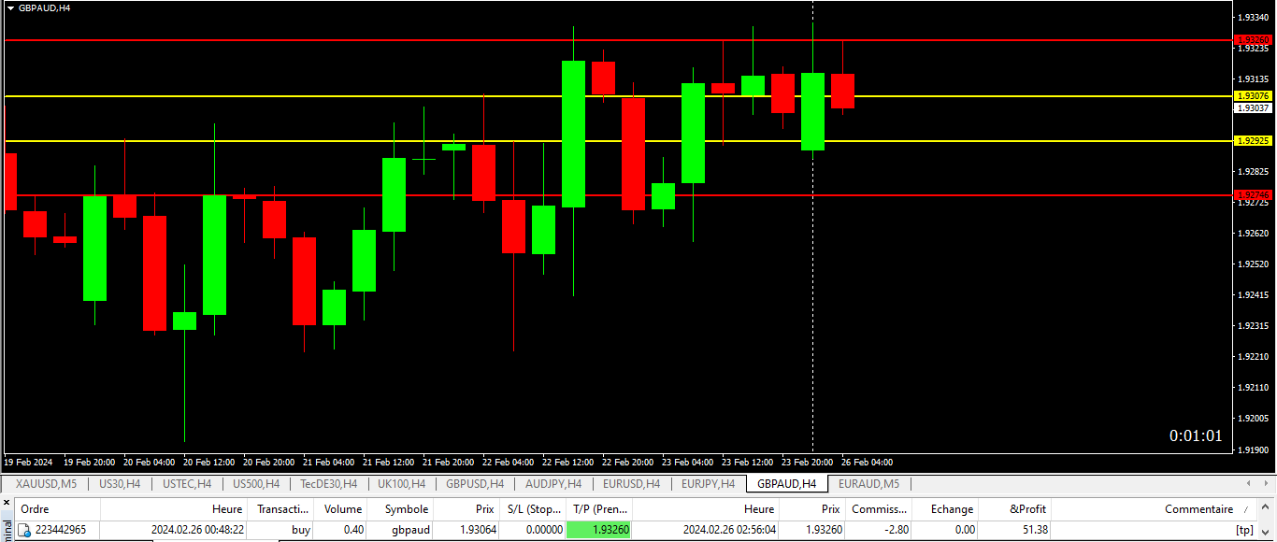
Task: Switch to the XAUUSD,M5 chart tab
Action: click(47, 484)
